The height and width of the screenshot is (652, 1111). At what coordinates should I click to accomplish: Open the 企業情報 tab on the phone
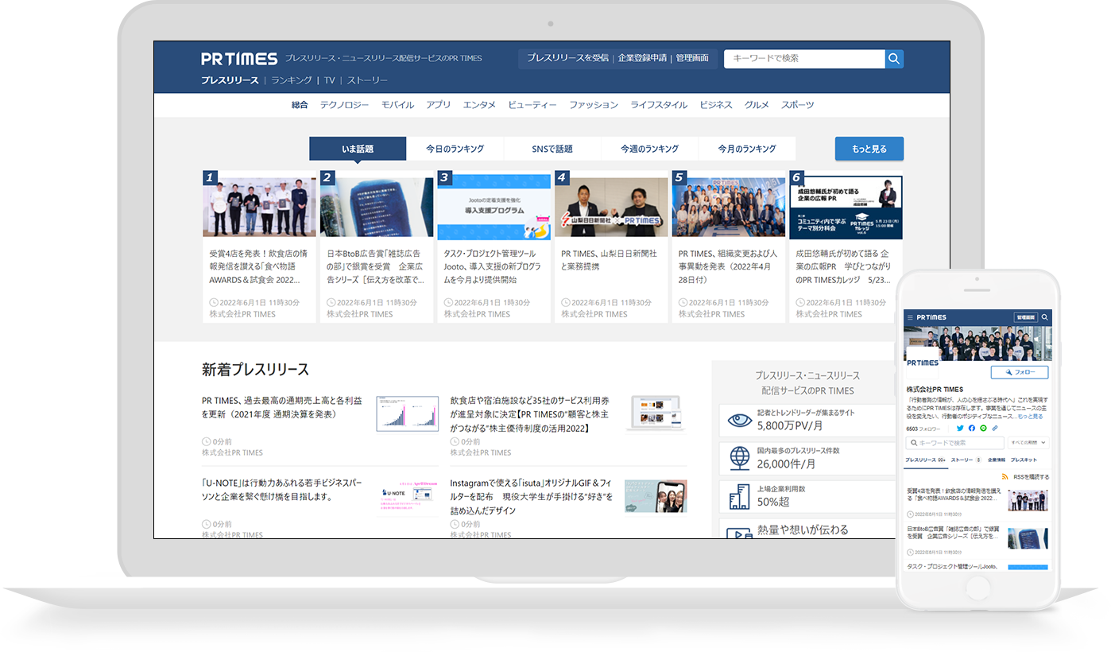click(997, 460)
